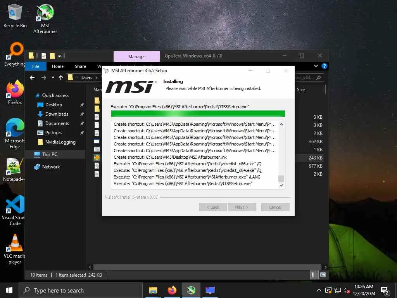Go back in File Explorer

(32, 78)
